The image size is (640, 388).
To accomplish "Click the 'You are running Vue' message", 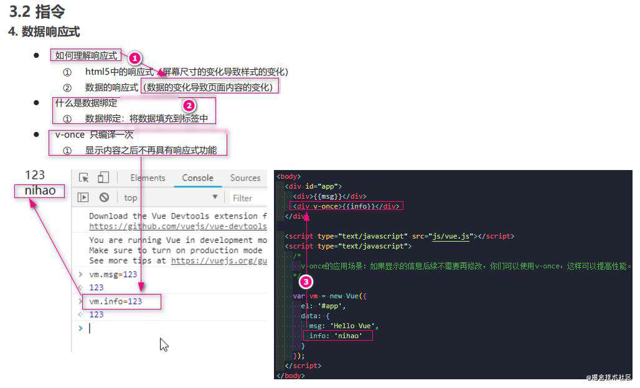I will [x=178, y=240].
